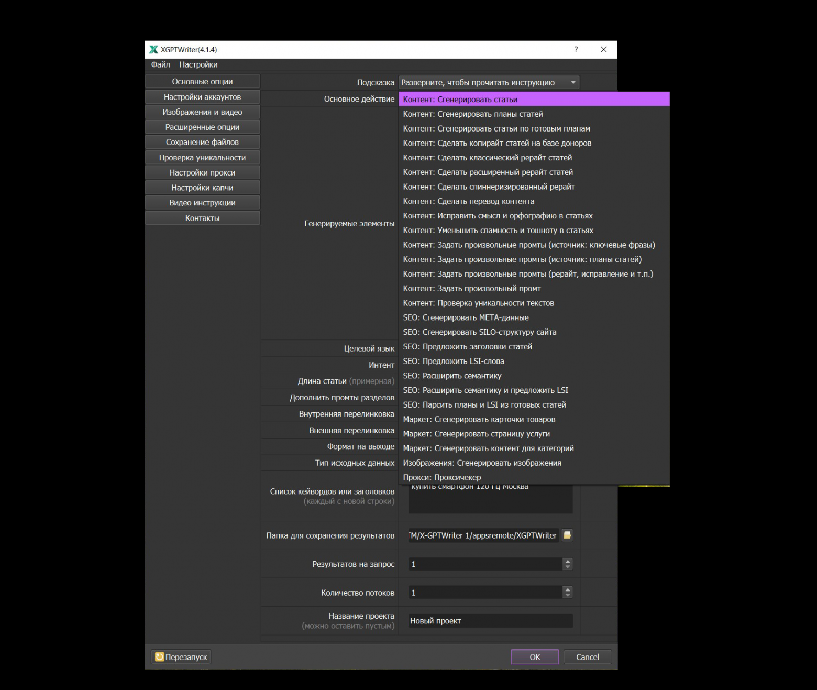
Task: Open Видео инструкции section
Action: tap(202, 202)
